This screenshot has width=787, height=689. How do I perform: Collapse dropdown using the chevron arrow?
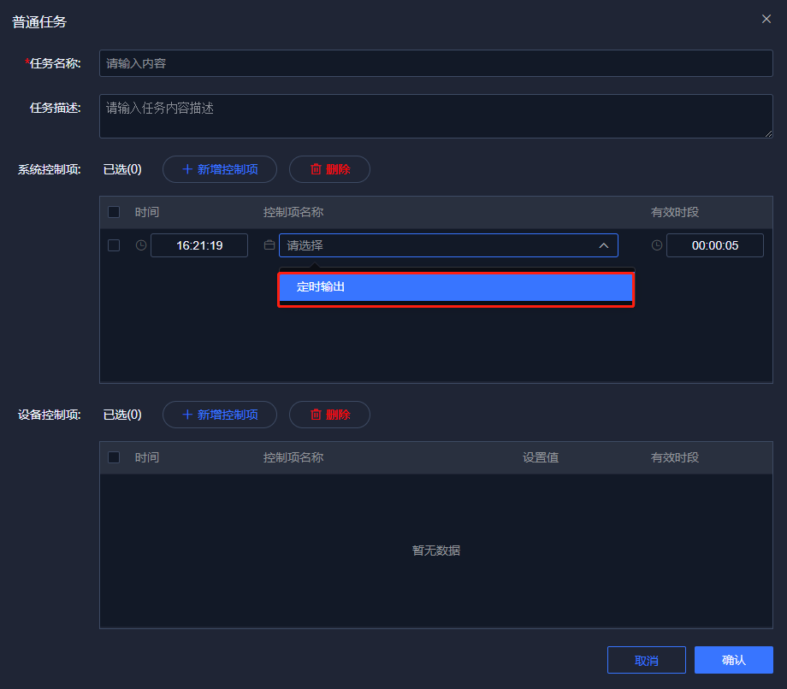tap(603, 245)
